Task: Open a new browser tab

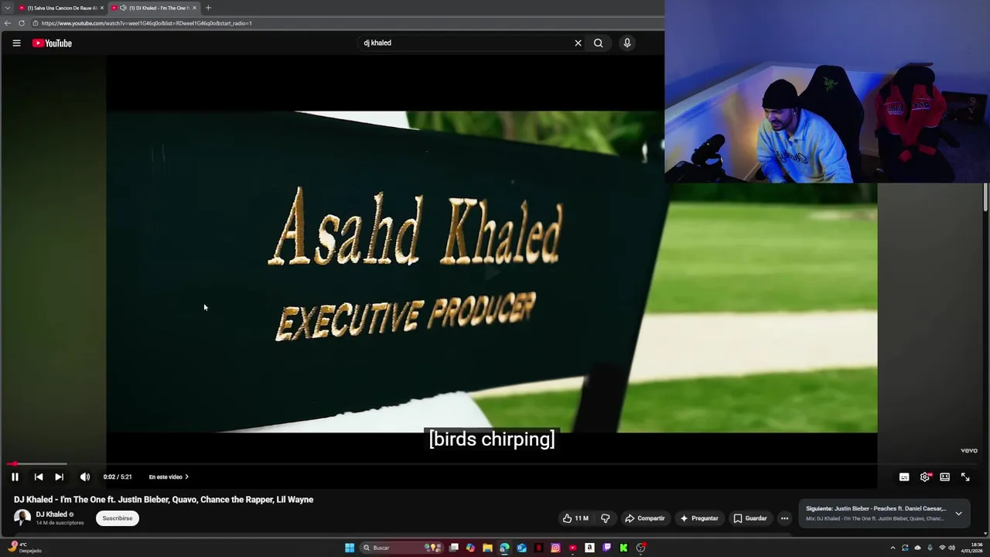Action: pos(208,8)
